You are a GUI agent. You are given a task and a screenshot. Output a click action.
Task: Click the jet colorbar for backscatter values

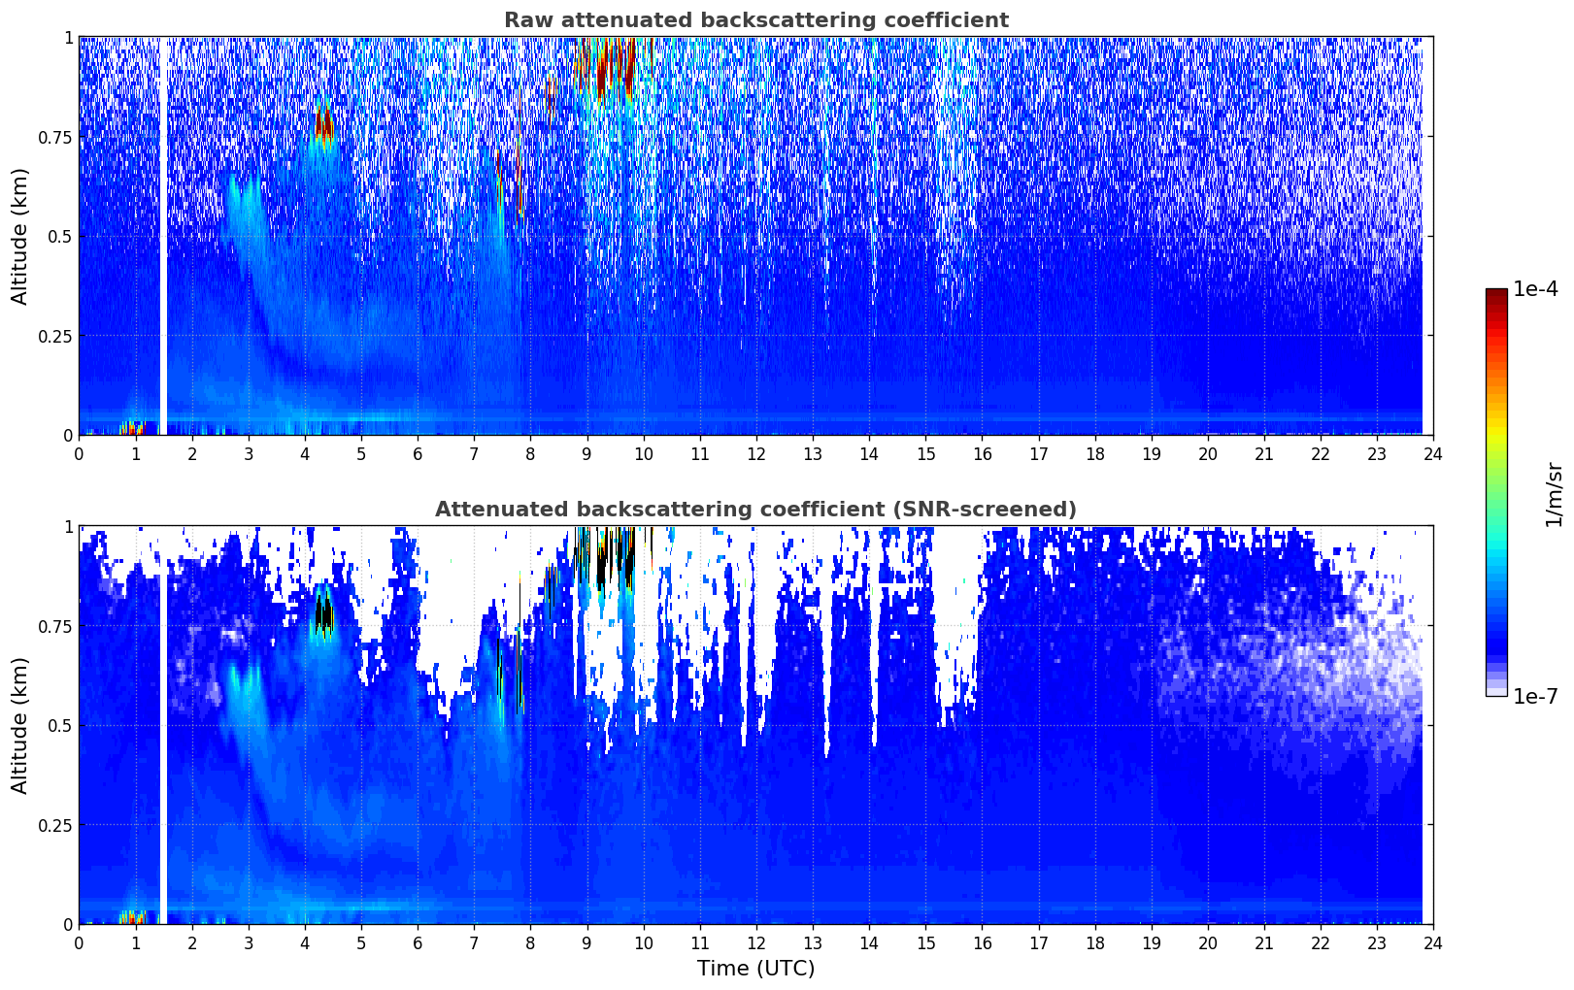tap(1496, 492)
